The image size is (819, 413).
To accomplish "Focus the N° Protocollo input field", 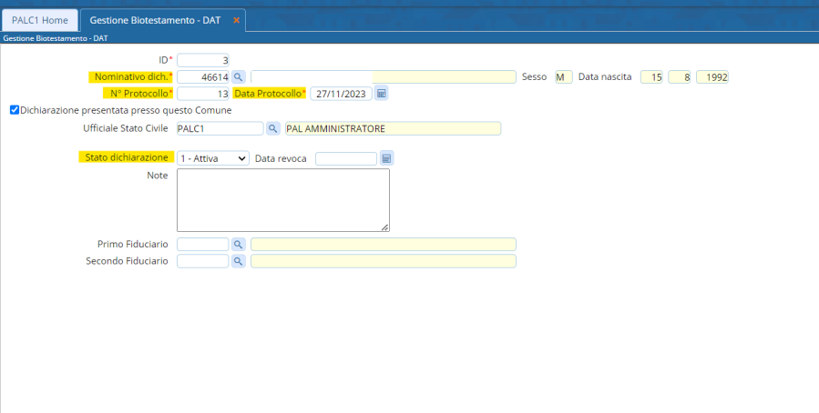I will [x=202, y=94].
